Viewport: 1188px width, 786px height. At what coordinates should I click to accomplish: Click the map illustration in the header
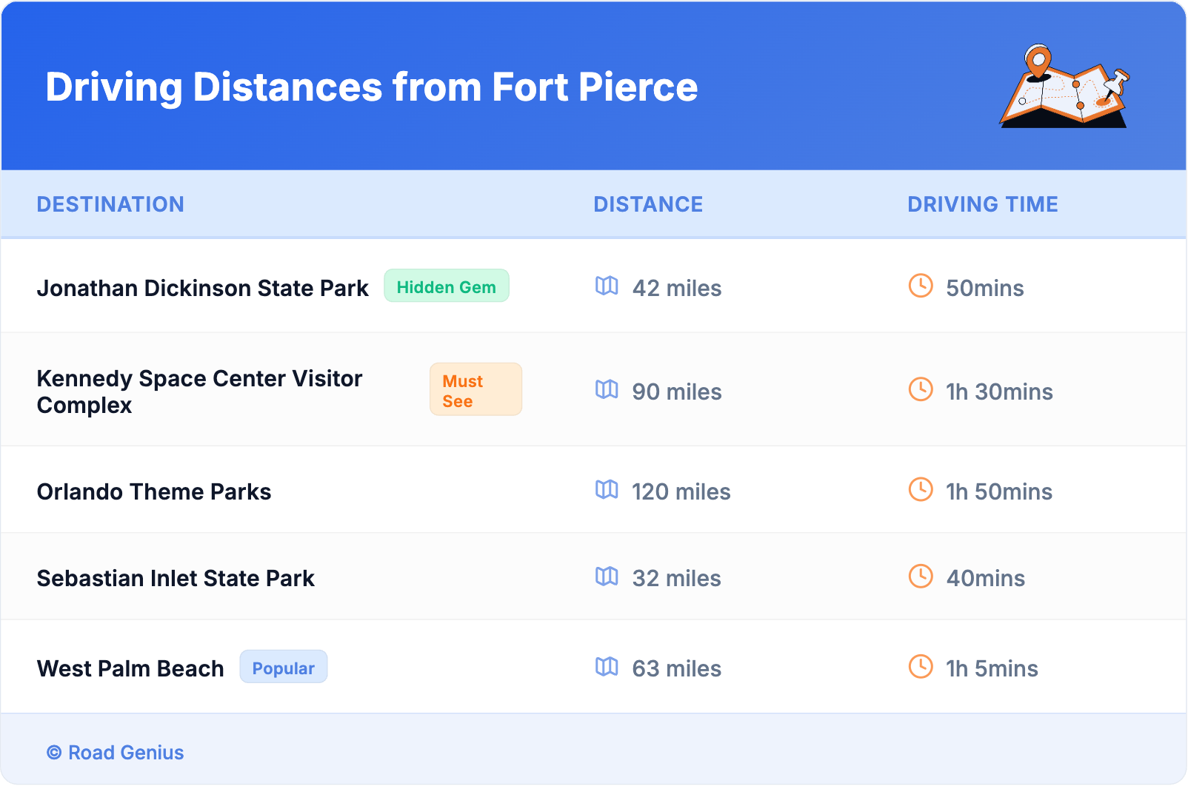(x=1064, y=87)
